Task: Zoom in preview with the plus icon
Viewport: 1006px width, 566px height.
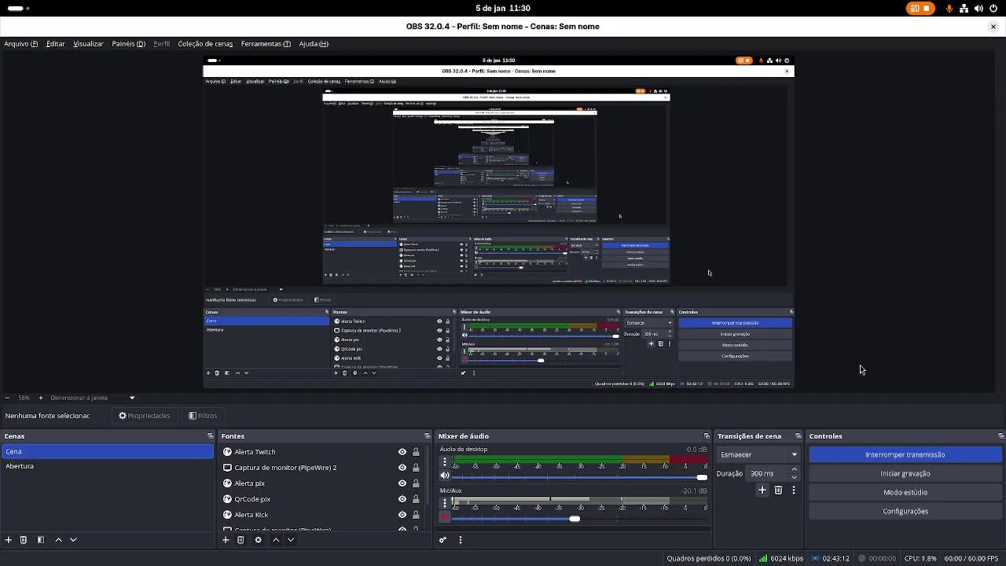Action: pos(41,398)
